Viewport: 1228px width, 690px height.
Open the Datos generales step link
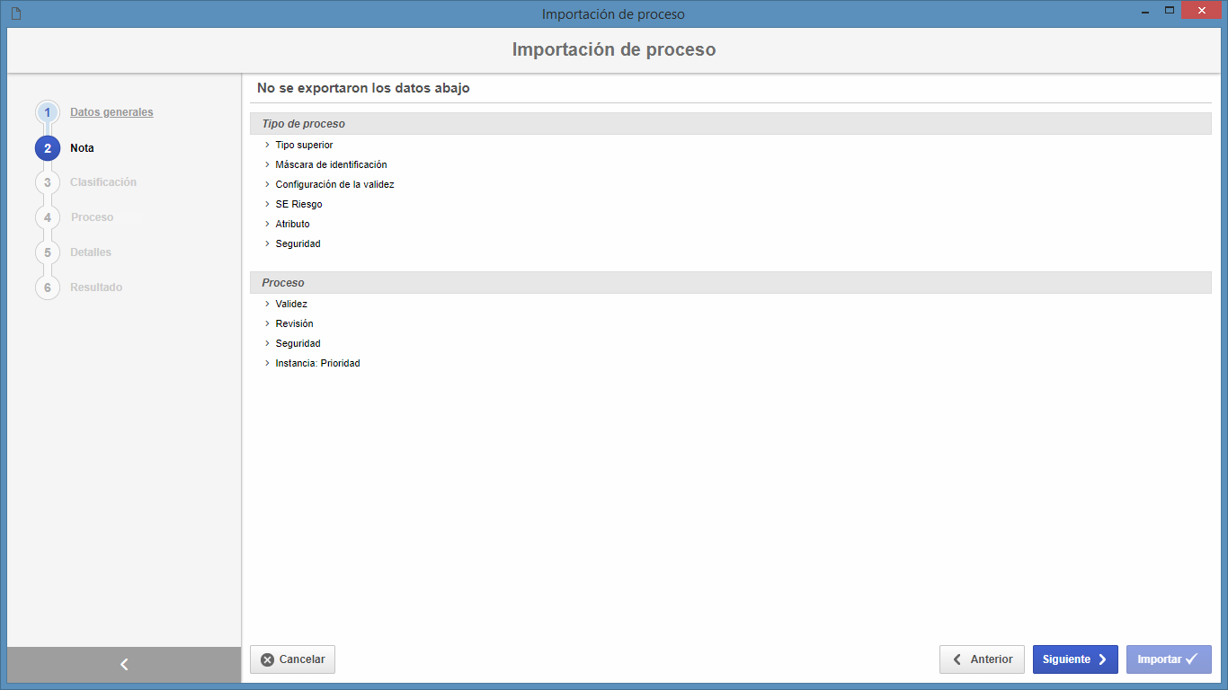click(x=111, y=112)
